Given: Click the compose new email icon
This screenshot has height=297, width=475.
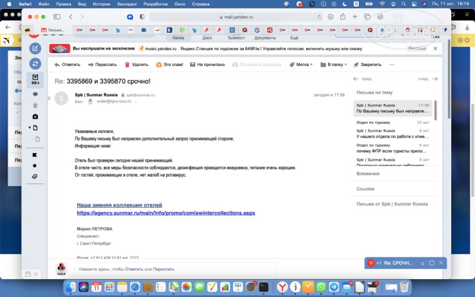Looking at the screenshot, I should (35, 49).
